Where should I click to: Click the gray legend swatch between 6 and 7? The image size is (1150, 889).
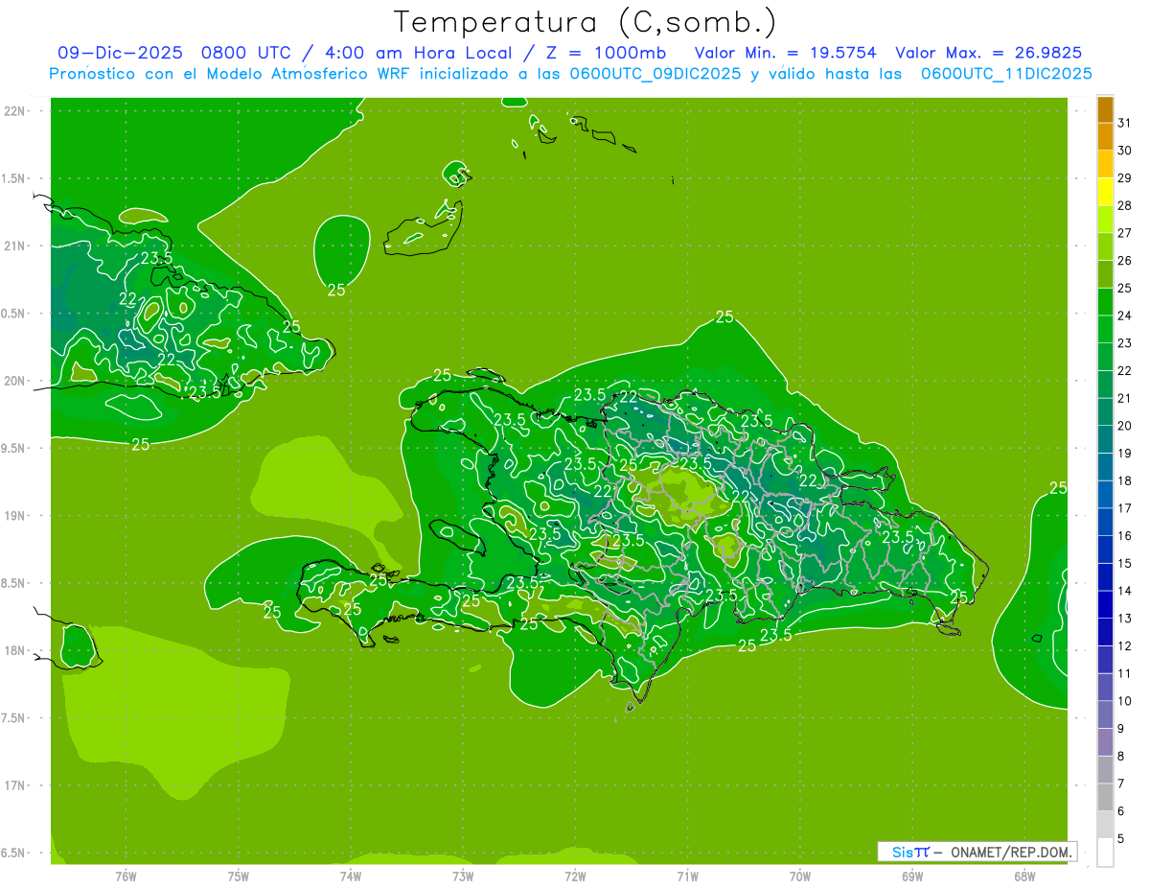1105,797
